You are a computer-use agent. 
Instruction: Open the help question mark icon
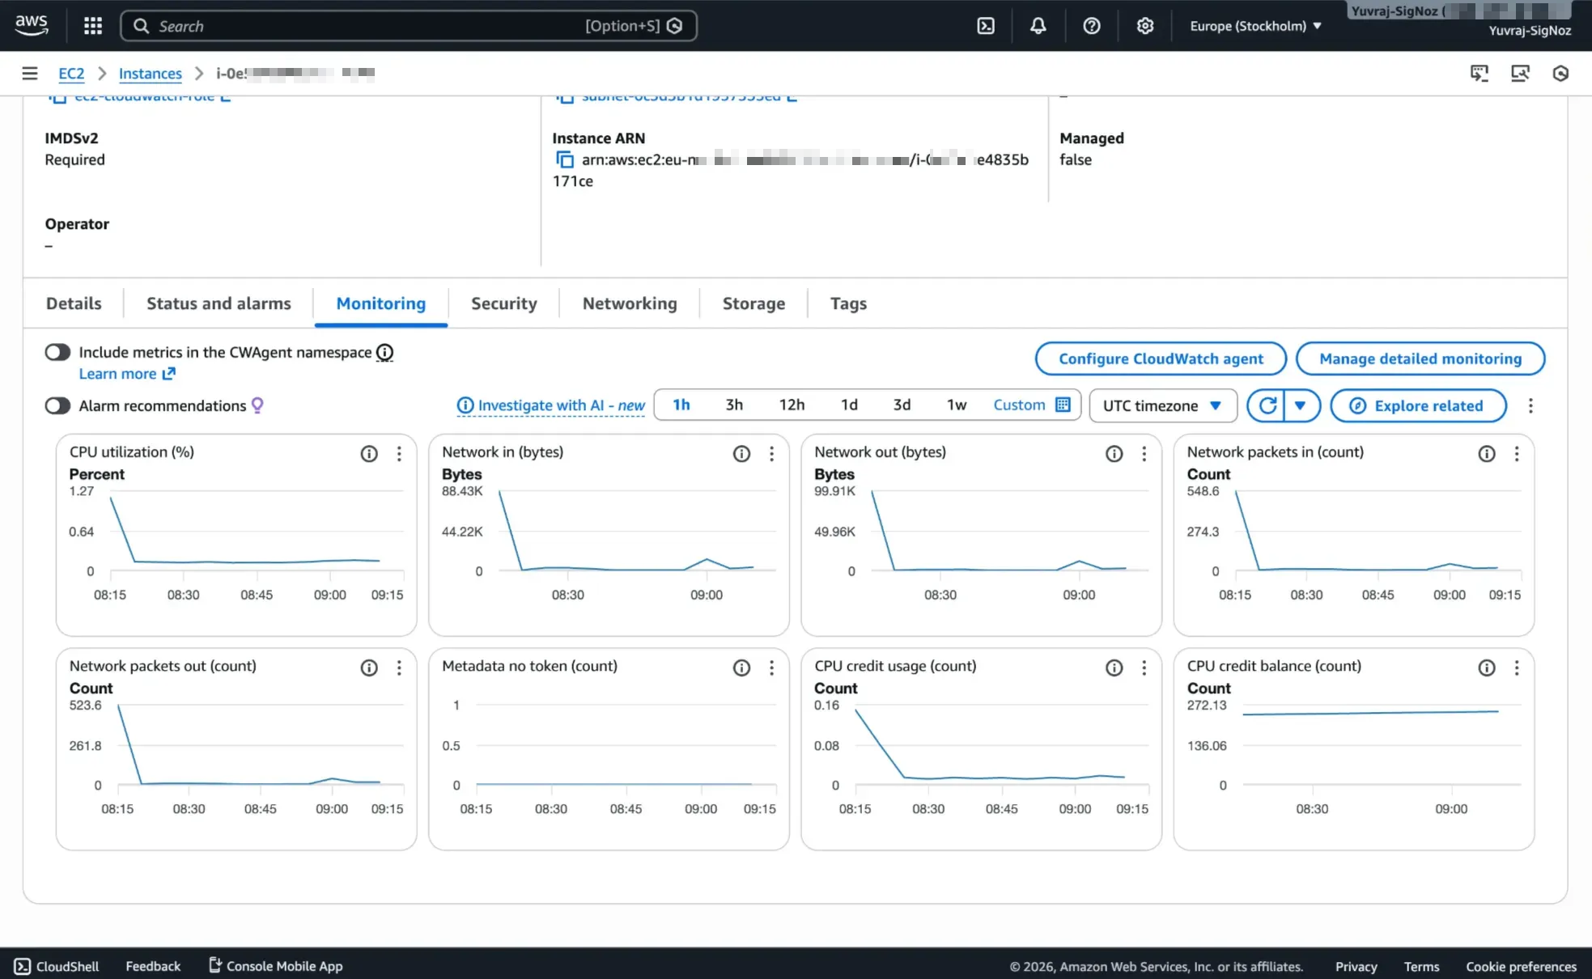[1091, 25]
